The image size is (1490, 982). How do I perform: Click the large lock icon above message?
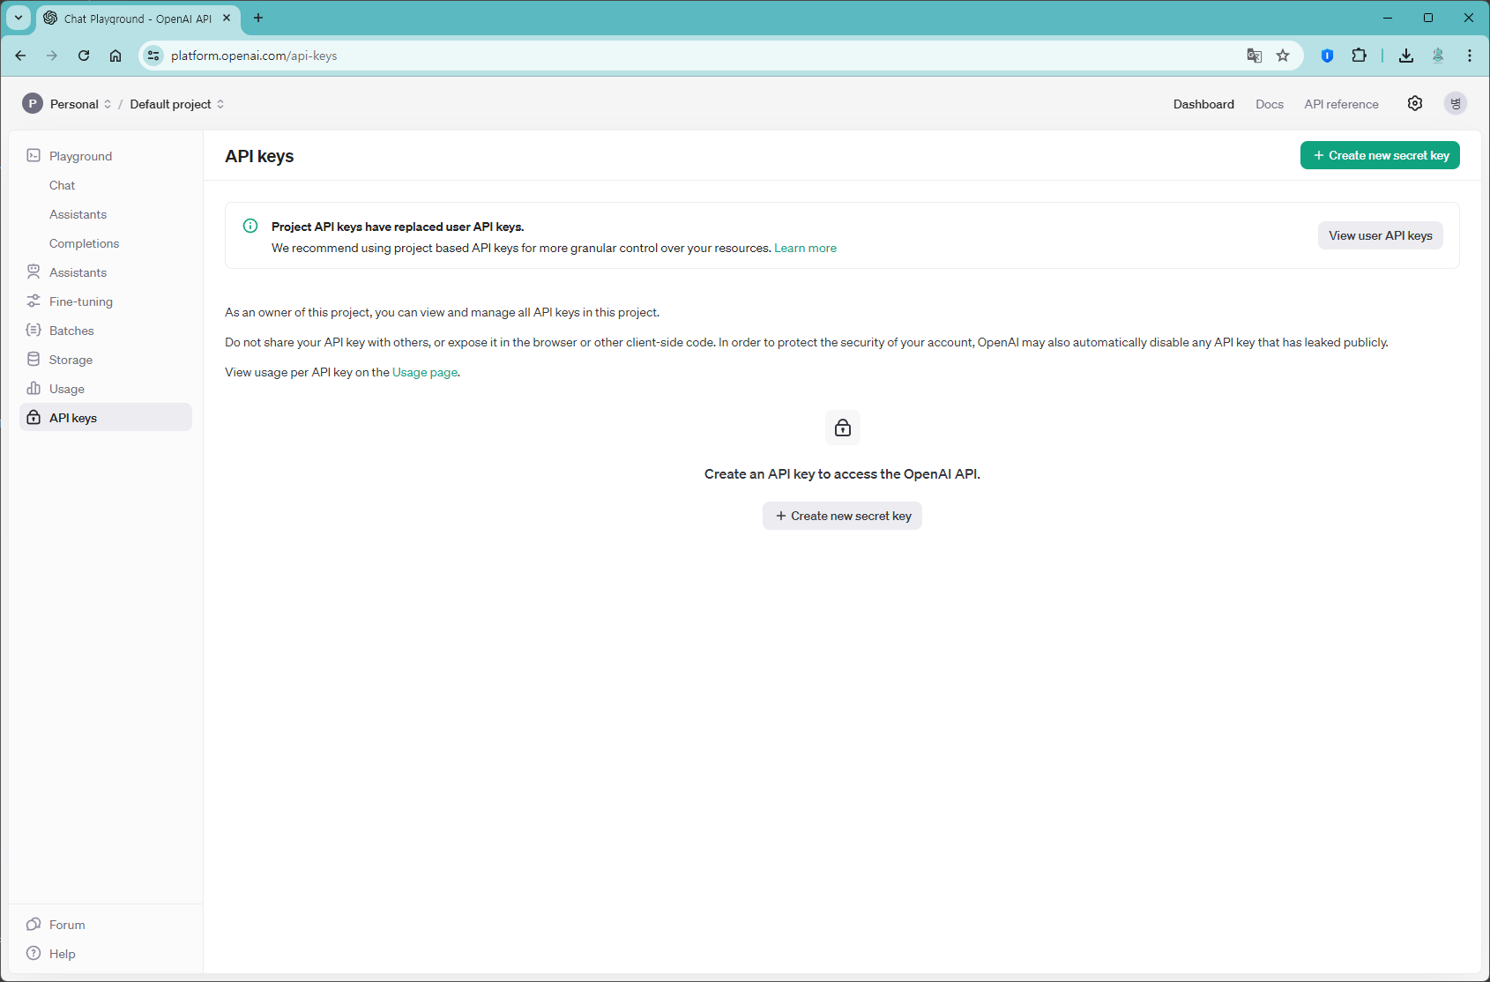point(843,428)
